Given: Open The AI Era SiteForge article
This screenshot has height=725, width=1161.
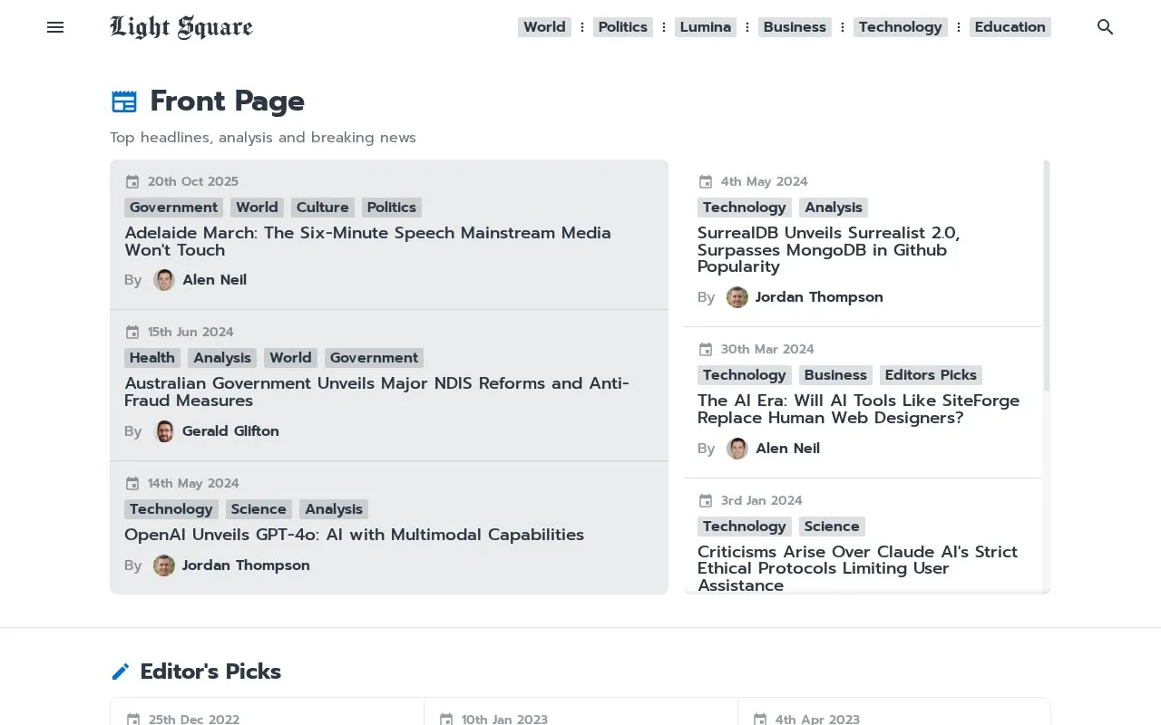Looking at the screenshot, I should [858, 409].
